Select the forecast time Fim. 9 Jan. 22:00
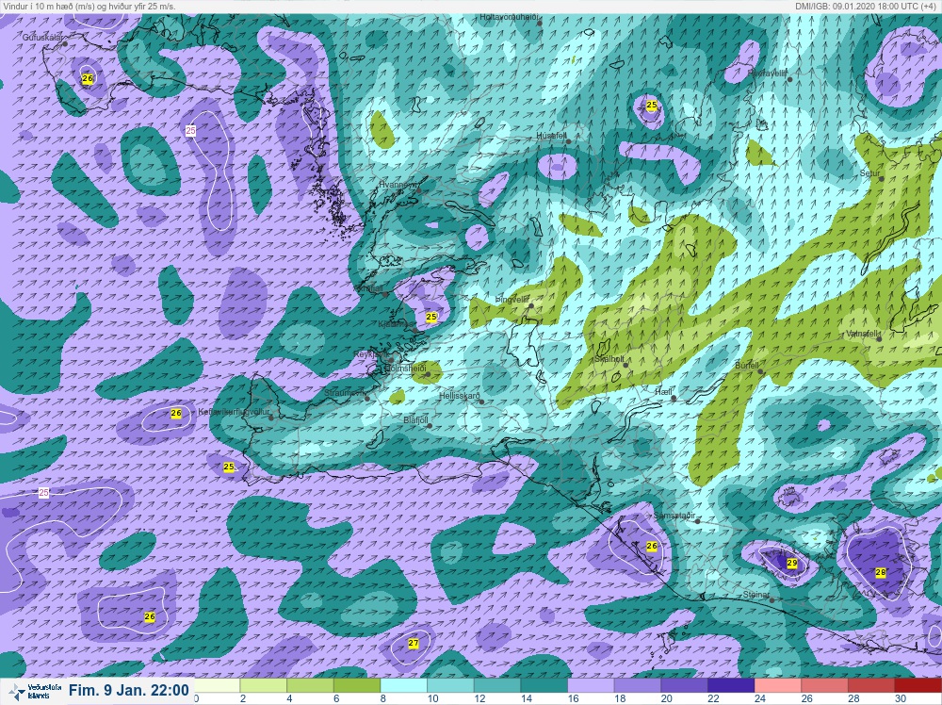This screenshot has width=942, height=705. click(128, 691)
